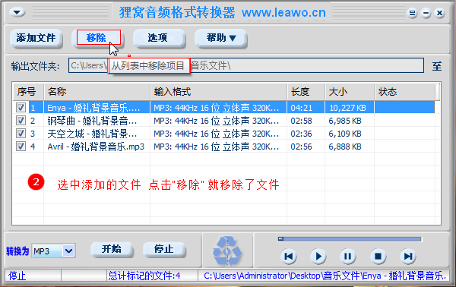The height and width of the screenshot is (287, 456).
Task: Click the 停止 status bar entry
Action: pyautogui.click(x=17, y=276)
